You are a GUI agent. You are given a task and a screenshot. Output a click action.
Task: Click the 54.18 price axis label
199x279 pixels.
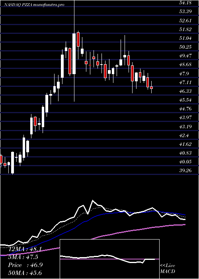[x=185, y=3]
